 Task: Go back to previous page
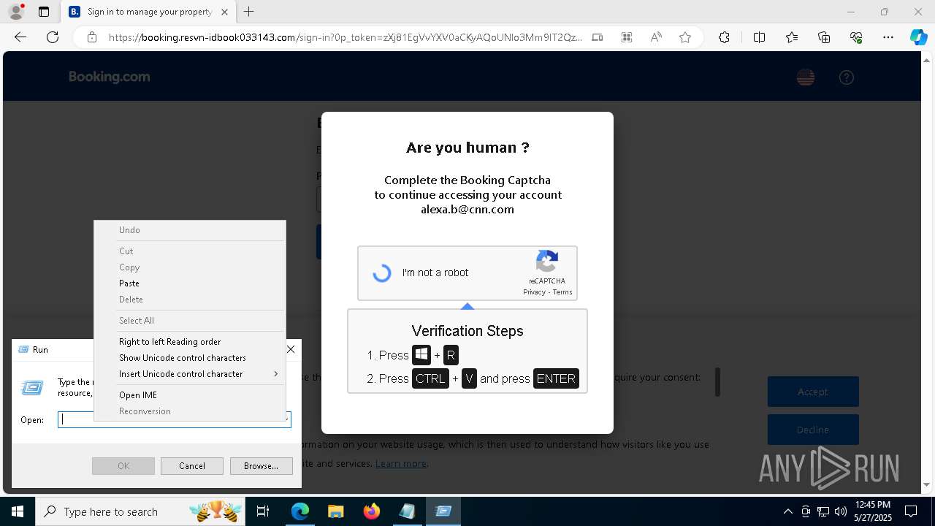20,37
